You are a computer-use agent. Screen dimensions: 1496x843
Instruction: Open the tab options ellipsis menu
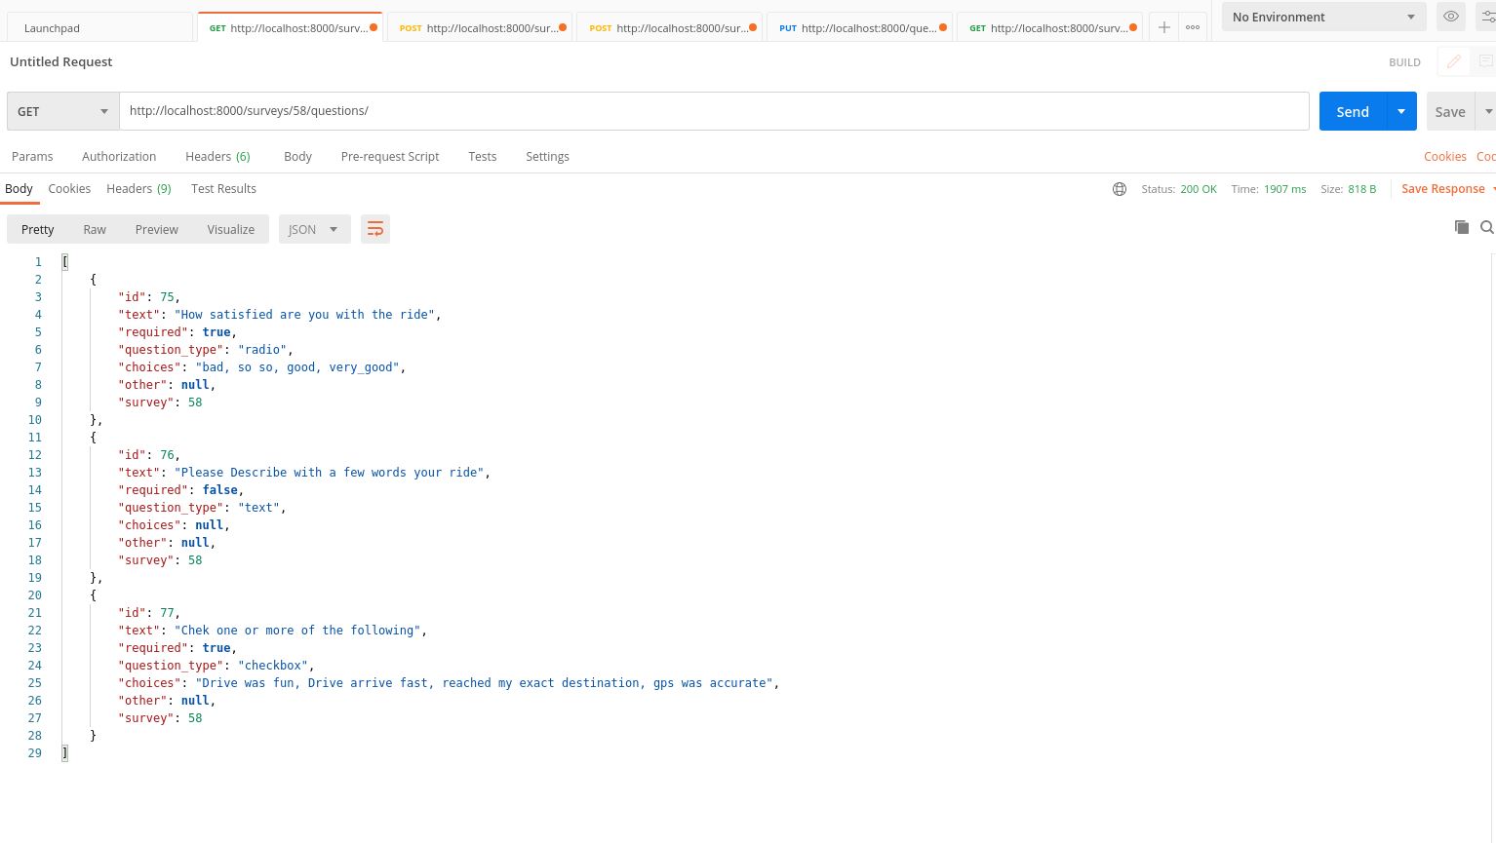1192,27
